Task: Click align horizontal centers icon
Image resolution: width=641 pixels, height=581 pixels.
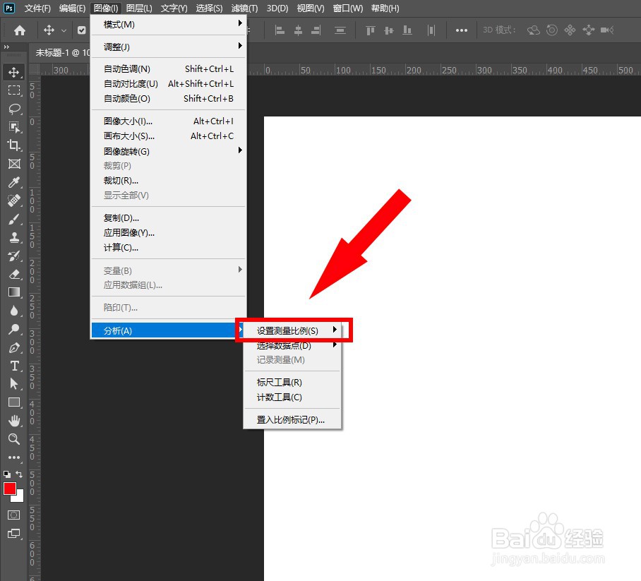Action: pyautogui.click(x=299, y=30)
